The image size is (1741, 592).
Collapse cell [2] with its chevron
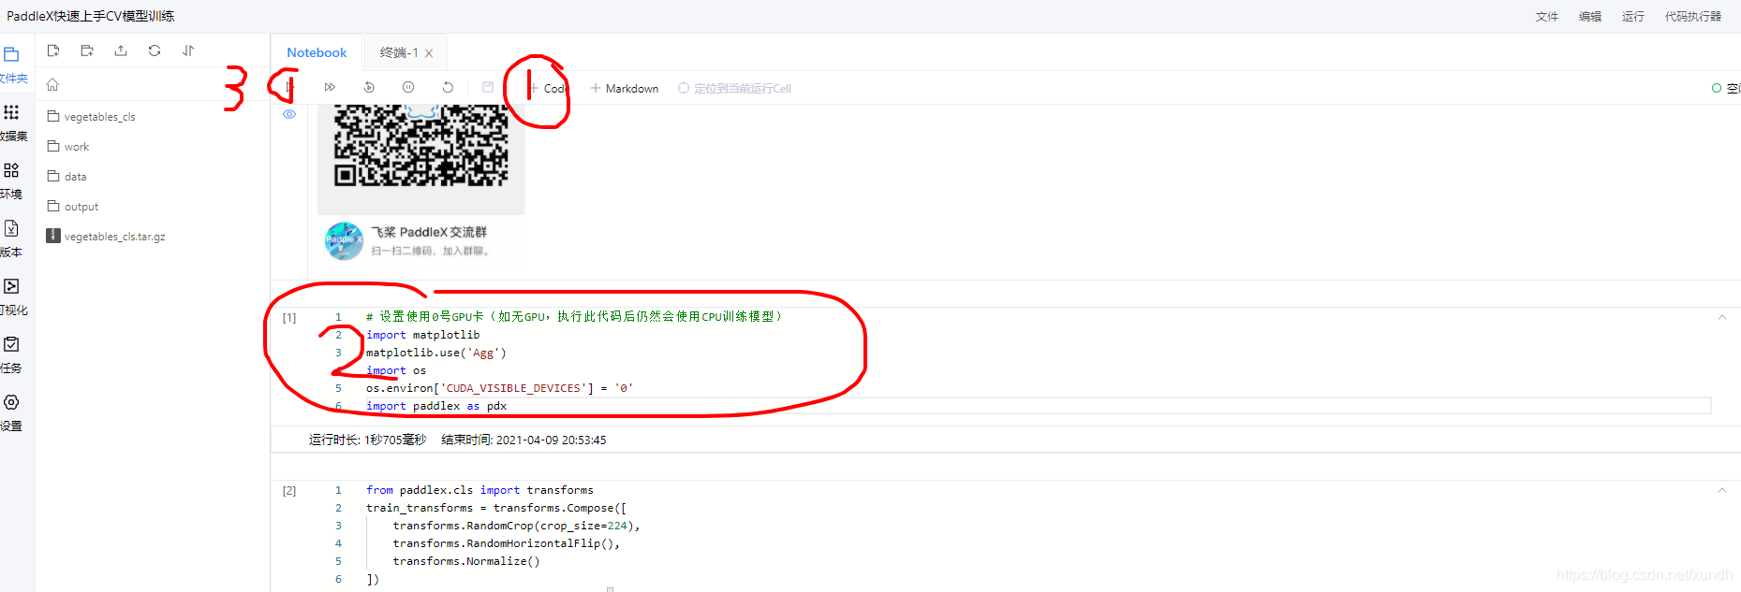1721,490
